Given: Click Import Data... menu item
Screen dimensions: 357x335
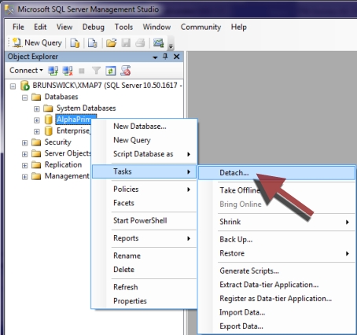Looking at the screenshot, I should click(277, 312).
